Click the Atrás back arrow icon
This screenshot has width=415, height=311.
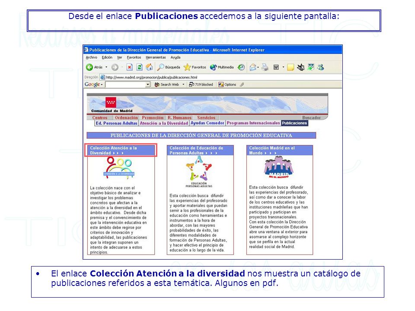pyautogui.click(x=89, y=67)
